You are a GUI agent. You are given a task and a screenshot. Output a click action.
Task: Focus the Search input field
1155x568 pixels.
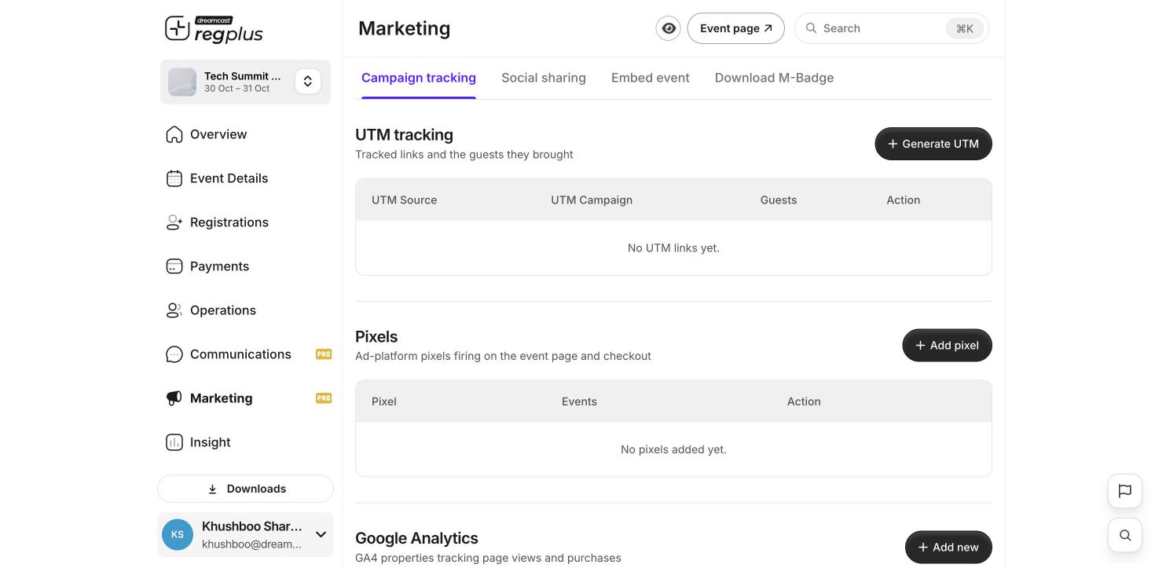point(892,28)
